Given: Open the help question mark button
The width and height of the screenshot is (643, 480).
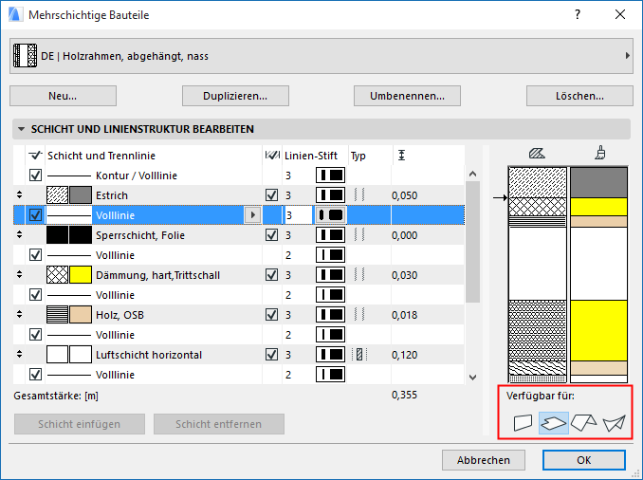Looking at the screenshot, I should pyautogui.click(x=578, y=15).
